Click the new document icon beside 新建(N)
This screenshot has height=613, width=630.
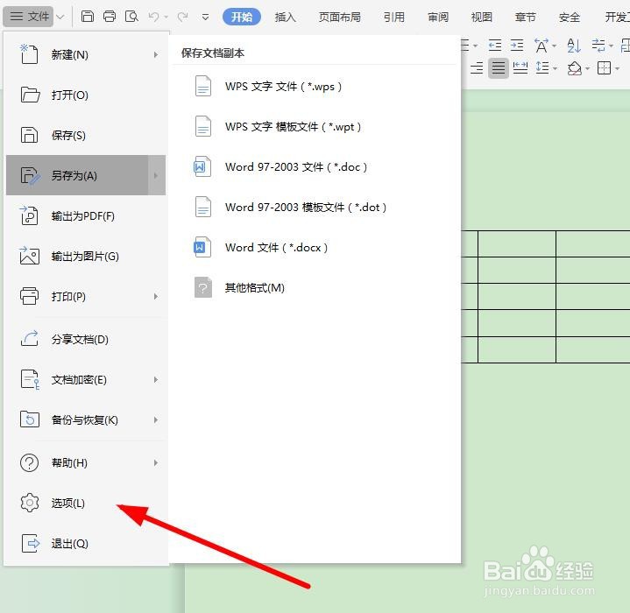click(29, 54)
